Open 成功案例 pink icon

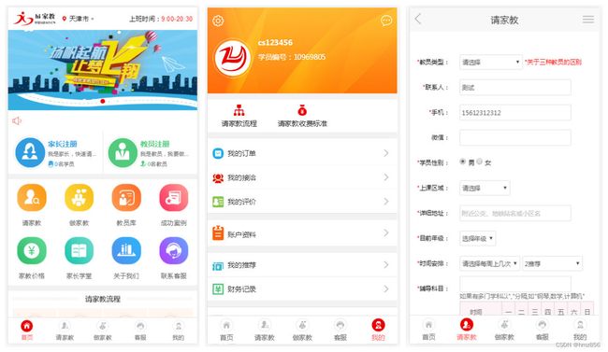[174, 198]
